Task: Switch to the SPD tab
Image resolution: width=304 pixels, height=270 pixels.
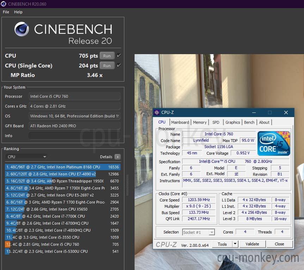Action: [216, 122]
